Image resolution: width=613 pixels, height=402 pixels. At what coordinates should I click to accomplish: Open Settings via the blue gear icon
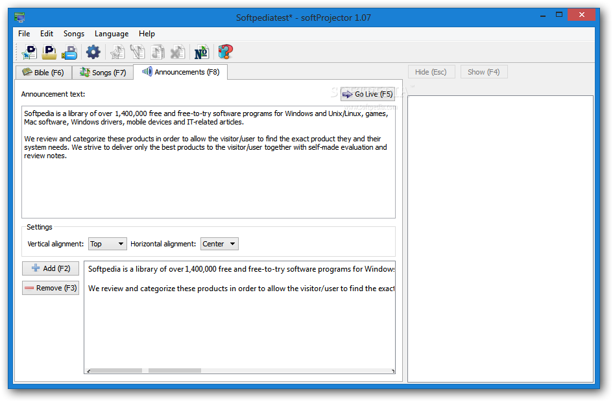point(93,52)
